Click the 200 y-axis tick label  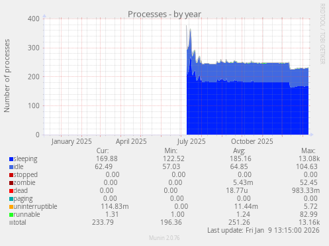(34, 77)
